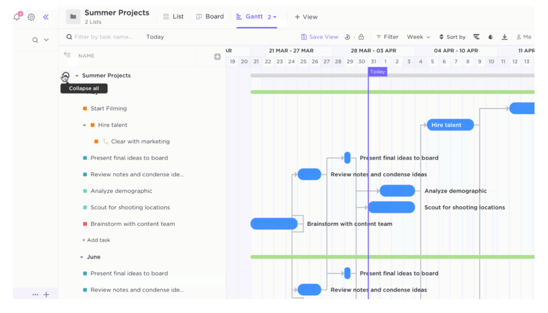Open the notifications bell
548x313 pixels.
(x=17, y=17)
